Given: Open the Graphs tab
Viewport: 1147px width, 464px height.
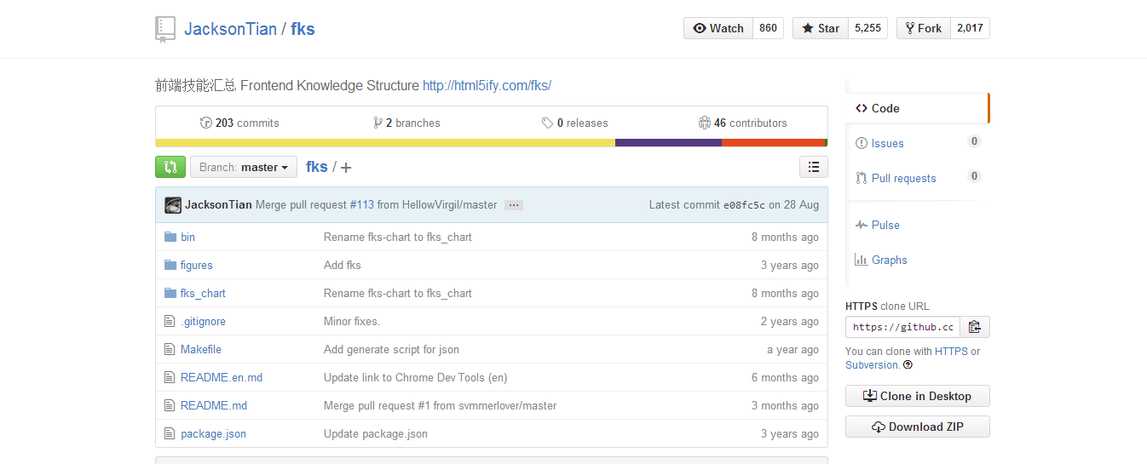Looking at the screenshot, I should [x=917, y=260].
